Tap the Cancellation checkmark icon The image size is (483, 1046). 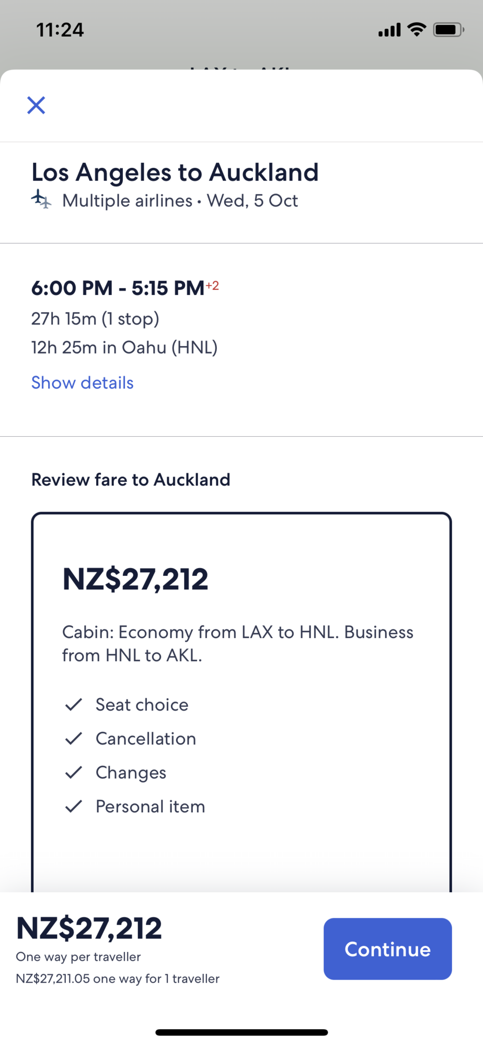coord(74,738)
